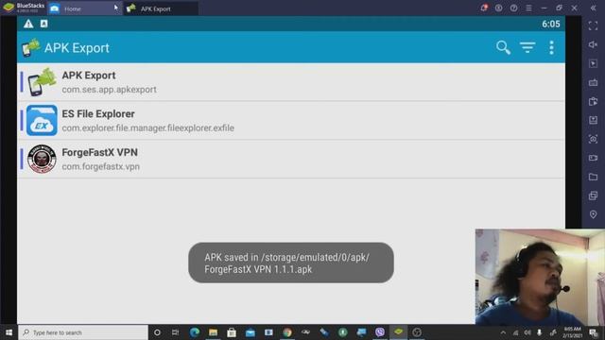Open Mail app from taskbar
The image size is (605, 340).
[250, 332]
